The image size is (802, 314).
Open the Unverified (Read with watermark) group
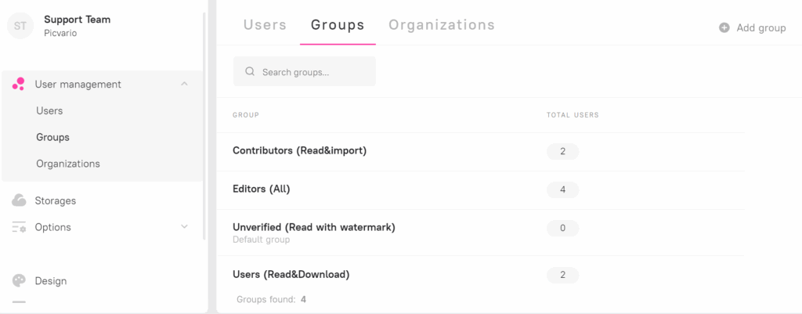coord(314,227)
